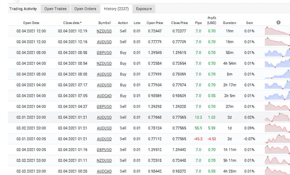Sort table by Duration header

(x=230, y=23)
